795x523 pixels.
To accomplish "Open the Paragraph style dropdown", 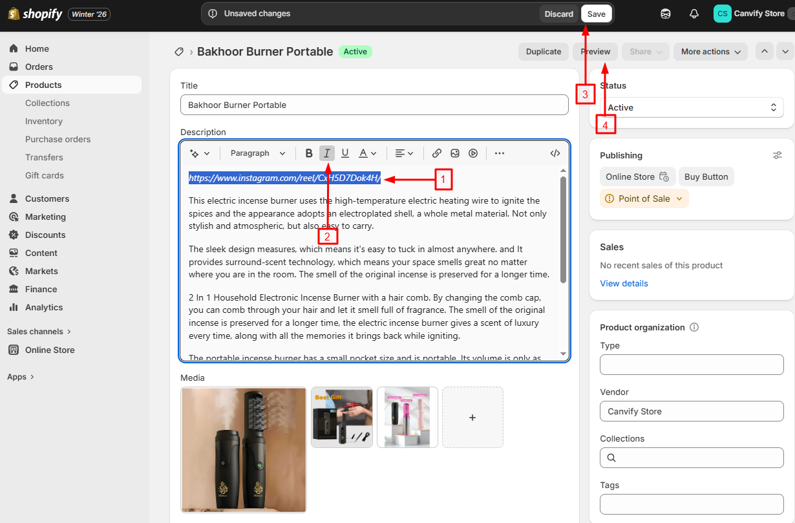I will click(x=257, y=153).
